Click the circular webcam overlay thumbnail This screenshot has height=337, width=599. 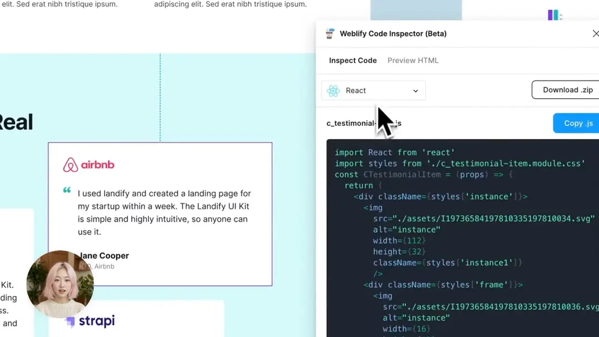coord(60,284)
